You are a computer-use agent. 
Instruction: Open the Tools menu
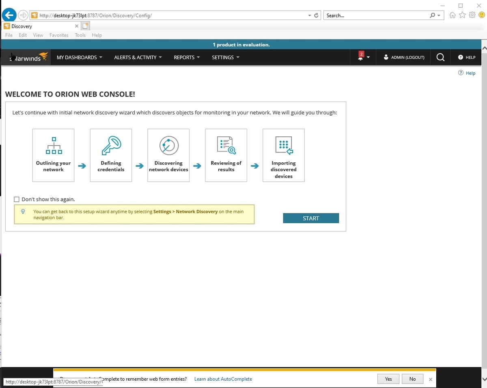click(80, 35)
